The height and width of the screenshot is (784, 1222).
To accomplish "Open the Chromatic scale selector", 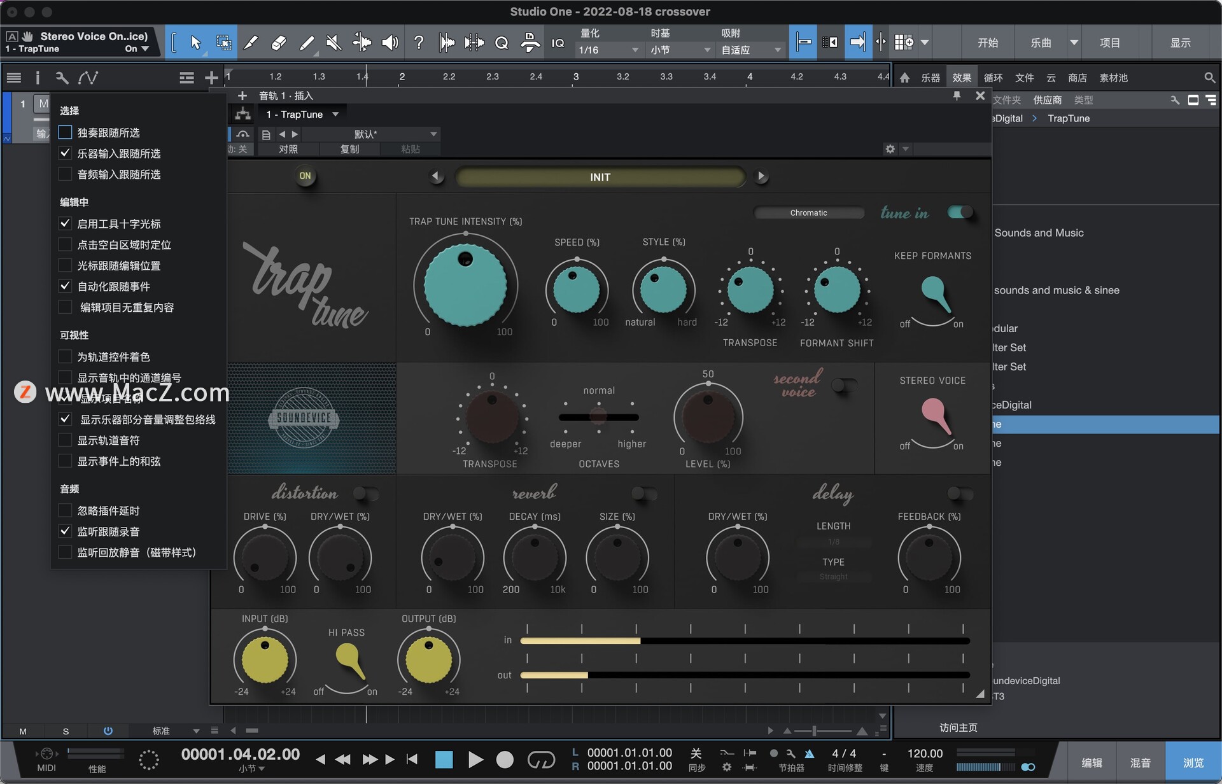I will coord(808,213).
